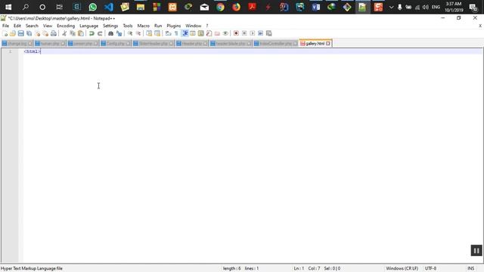Open the Folder as Workspace icon
The height and width of the screenshot is (272, 484).
(217, 33)
